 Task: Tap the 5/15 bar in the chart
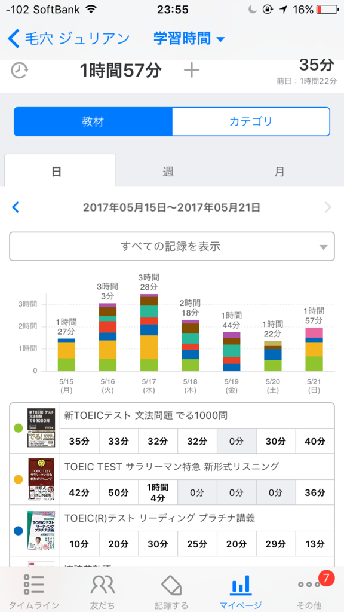coord(66,354)
